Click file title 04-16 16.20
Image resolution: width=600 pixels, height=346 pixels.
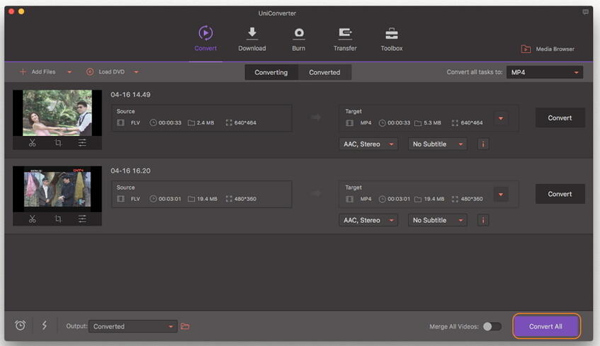click(130, 171)
